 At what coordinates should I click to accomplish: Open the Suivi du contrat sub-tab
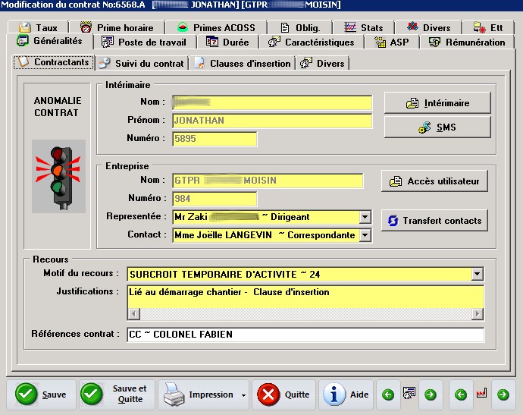click(142, 63)
